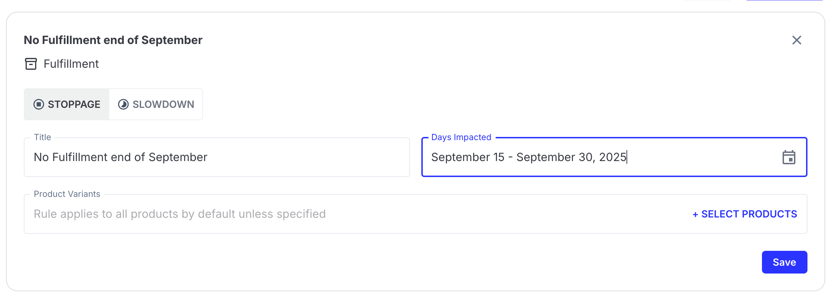Click the 'Rule applies to all products' placeholder text
Viewport: 832px width, 298px height.
(x=180, y=214)
